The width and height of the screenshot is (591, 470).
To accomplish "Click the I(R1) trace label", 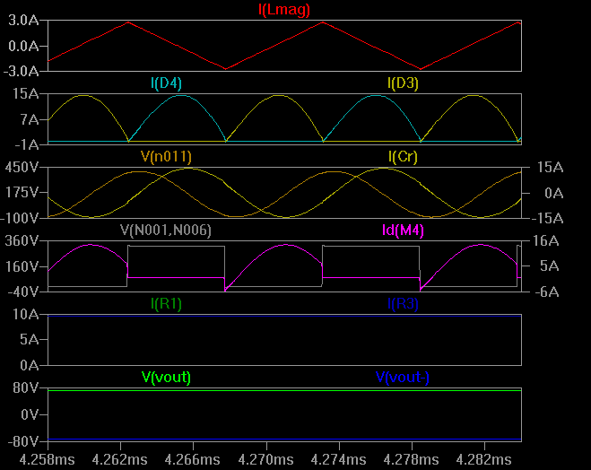I will pos(166,304).
